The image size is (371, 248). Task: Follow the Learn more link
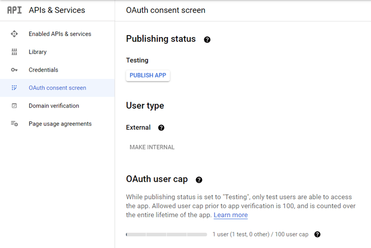[x=230, y=215]
